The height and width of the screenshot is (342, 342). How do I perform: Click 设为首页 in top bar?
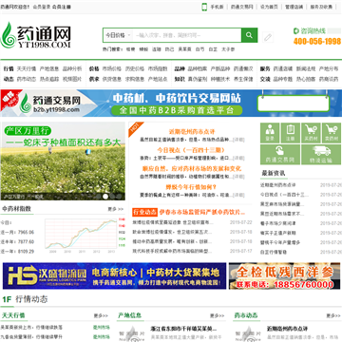click(269, 7)
